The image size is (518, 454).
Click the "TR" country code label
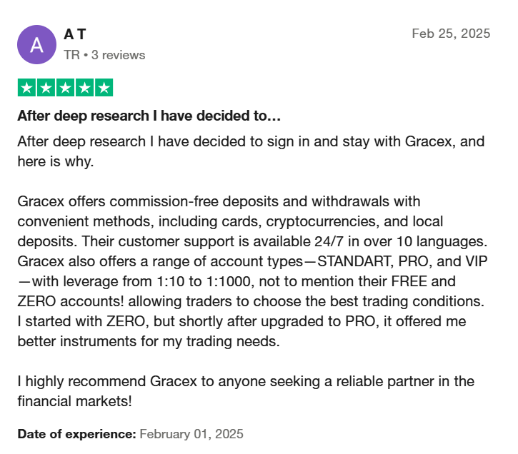(x=71, y=55)
